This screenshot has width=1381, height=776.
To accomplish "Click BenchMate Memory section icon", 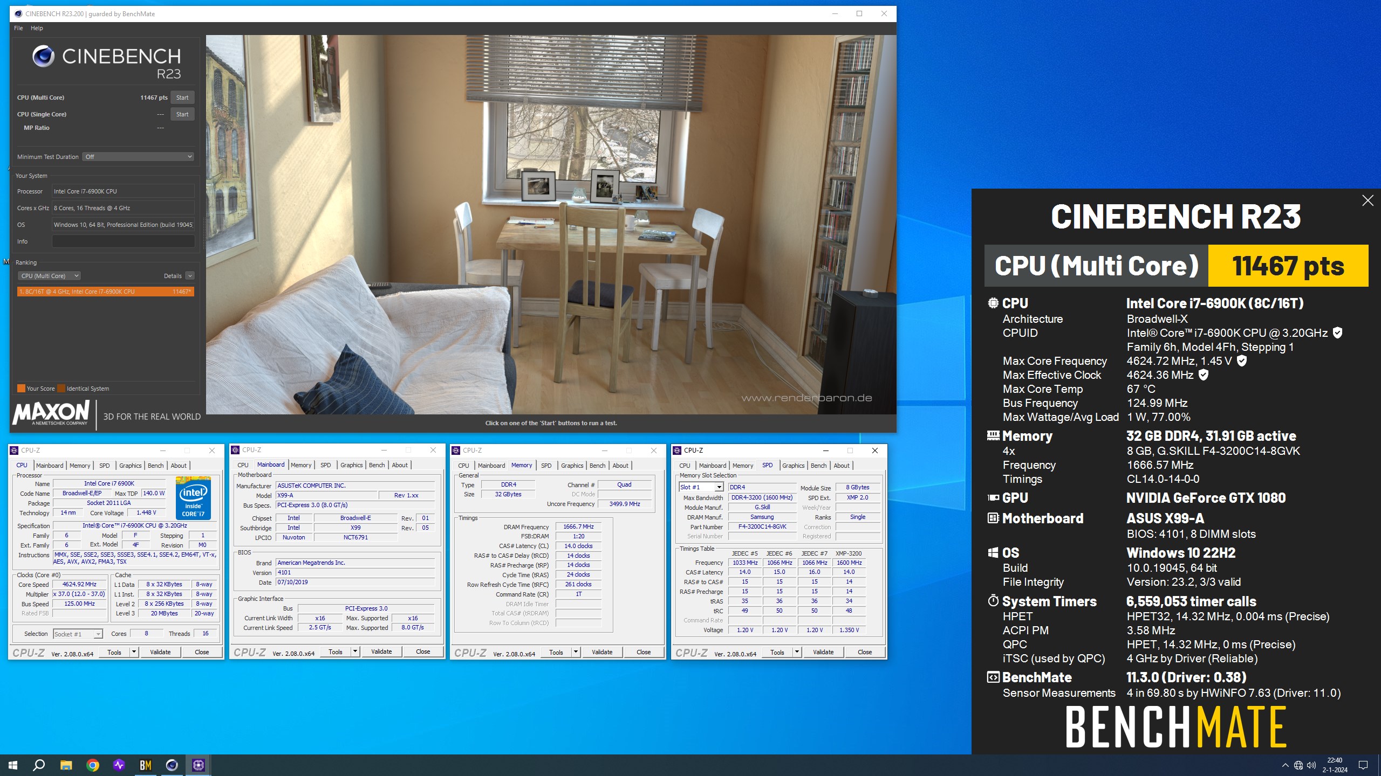I will point(993,435).
